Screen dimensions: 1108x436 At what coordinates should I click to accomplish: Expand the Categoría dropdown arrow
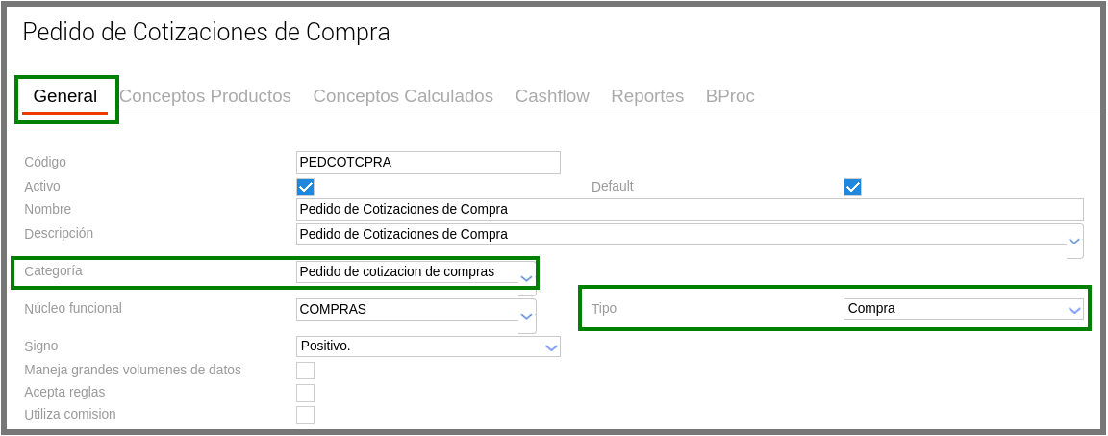pyautogui.click(x=526, y=278)
